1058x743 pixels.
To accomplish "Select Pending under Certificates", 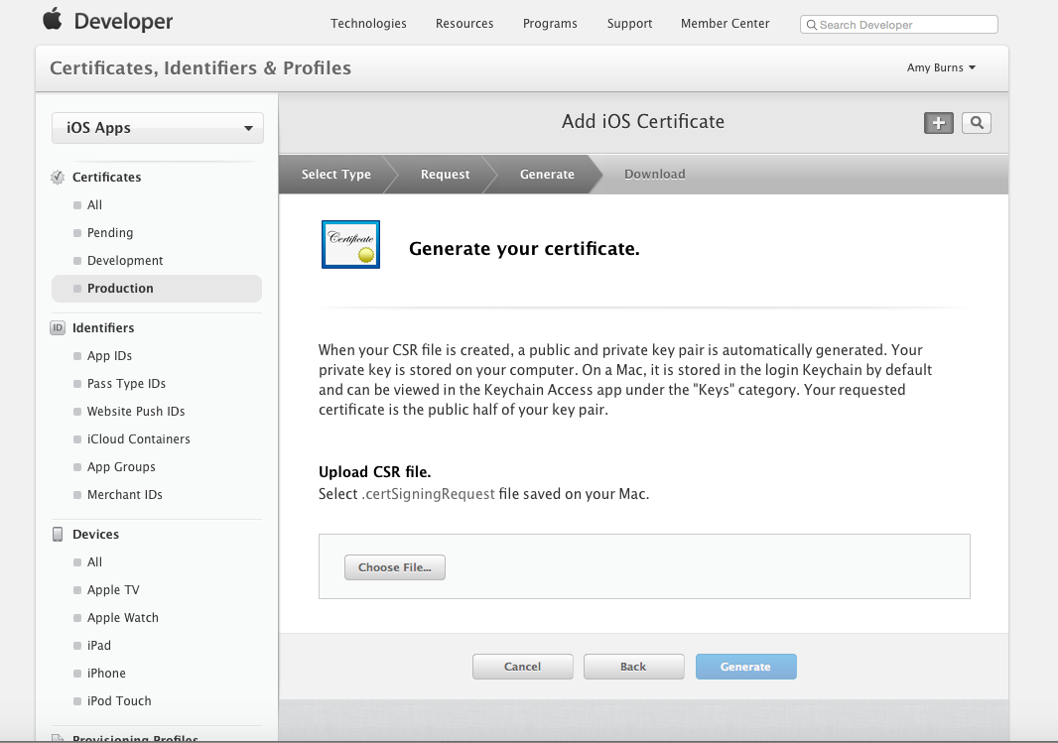I will click(x=109, y=232).
